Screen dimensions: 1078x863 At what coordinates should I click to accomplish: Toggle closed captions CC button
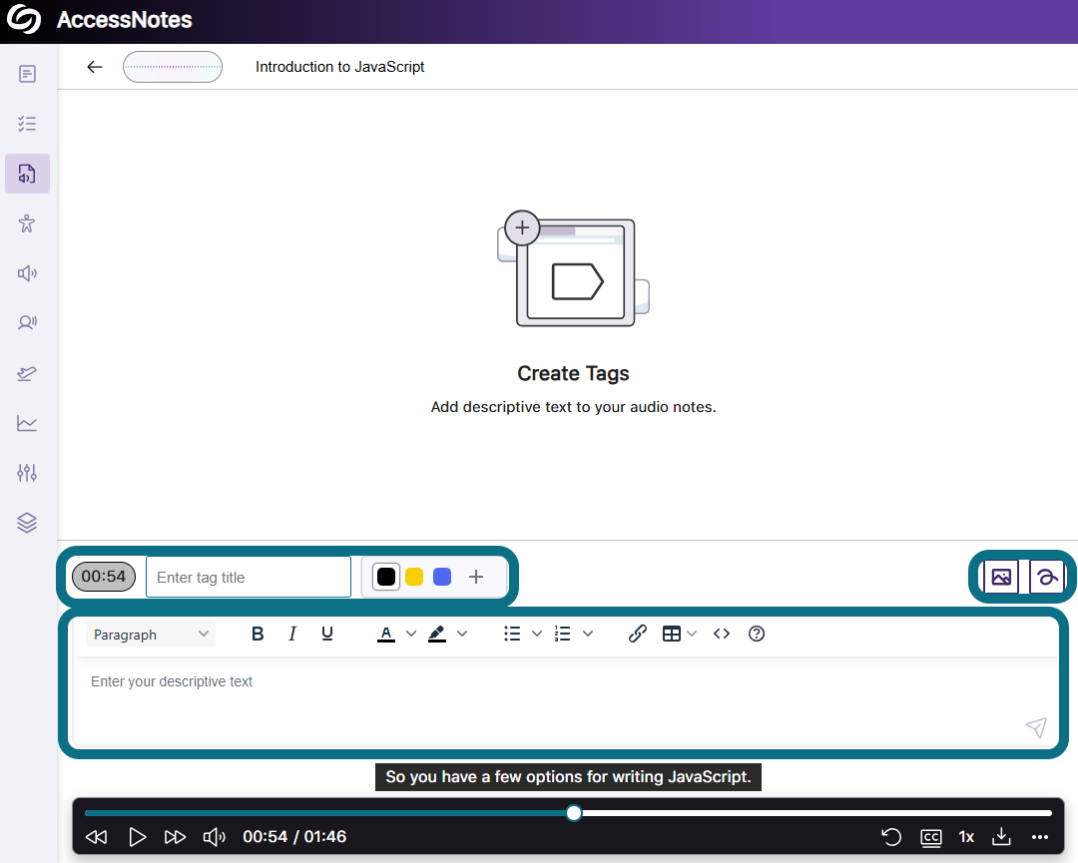pyautogui.click(x=931, y=837)
